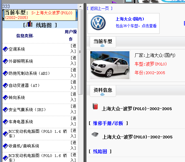
Task: Click blue book icon beside 车身电器系统
Action: point(5,122)
